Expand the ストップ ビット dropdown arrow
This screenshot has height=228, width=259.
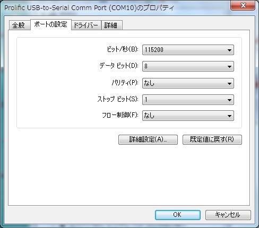click(229, 100)
